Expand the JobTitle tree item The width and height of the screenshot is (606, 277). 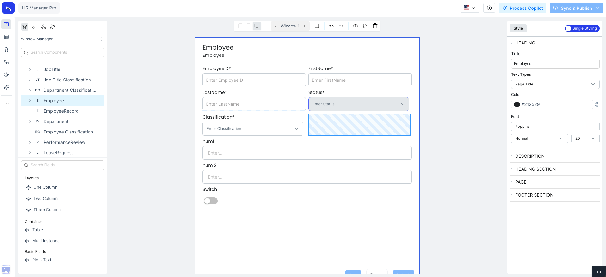30,69
